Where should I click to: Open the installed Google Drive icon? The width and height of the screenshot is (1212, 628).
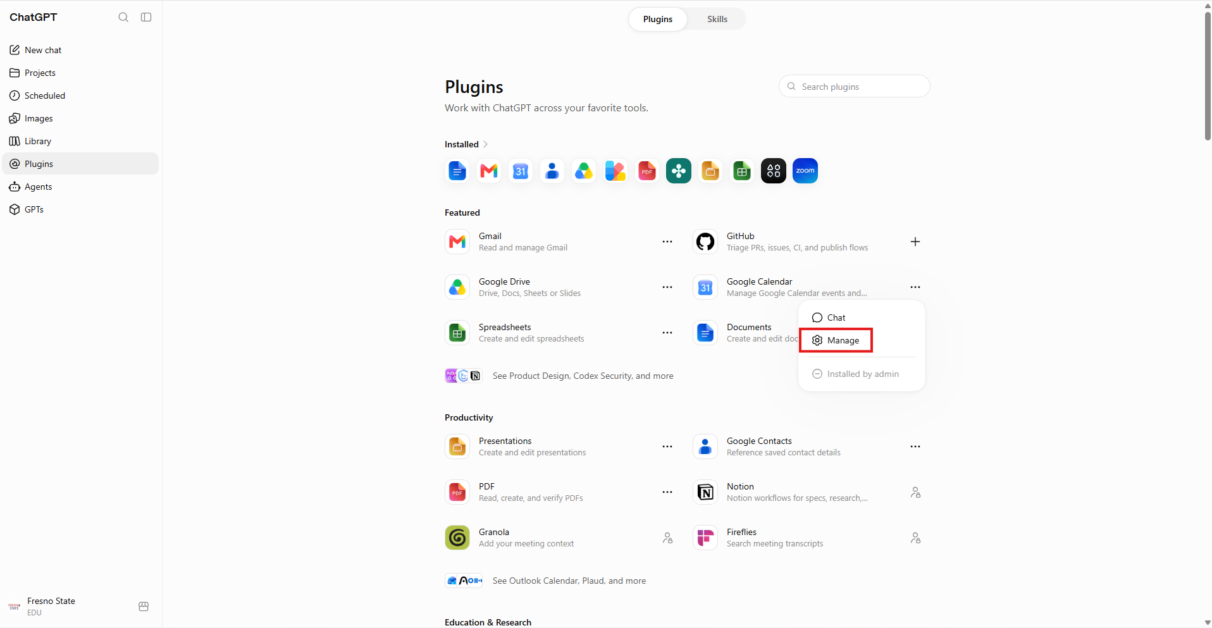tap(584, 171)
